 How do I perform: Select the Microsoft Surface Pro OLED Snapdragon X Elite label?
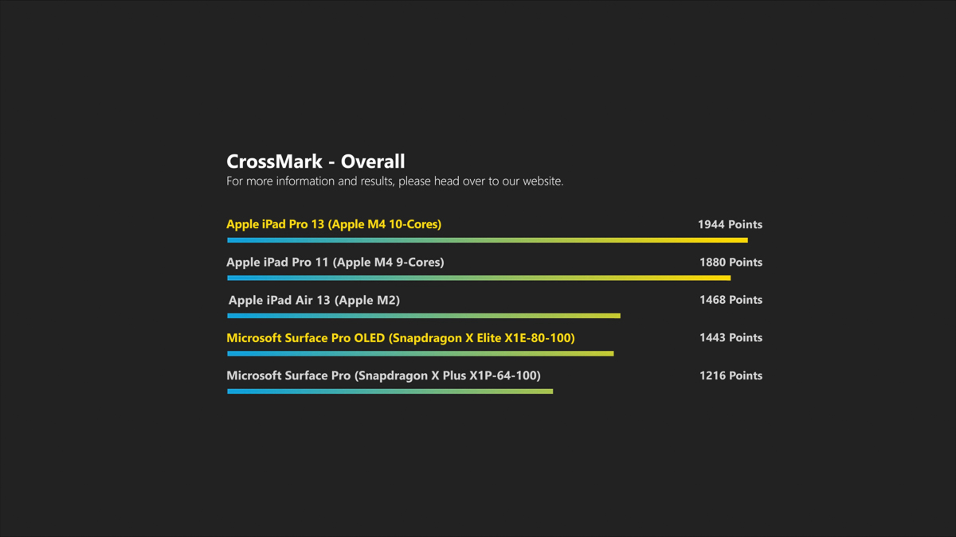click(x=401, y=338)
